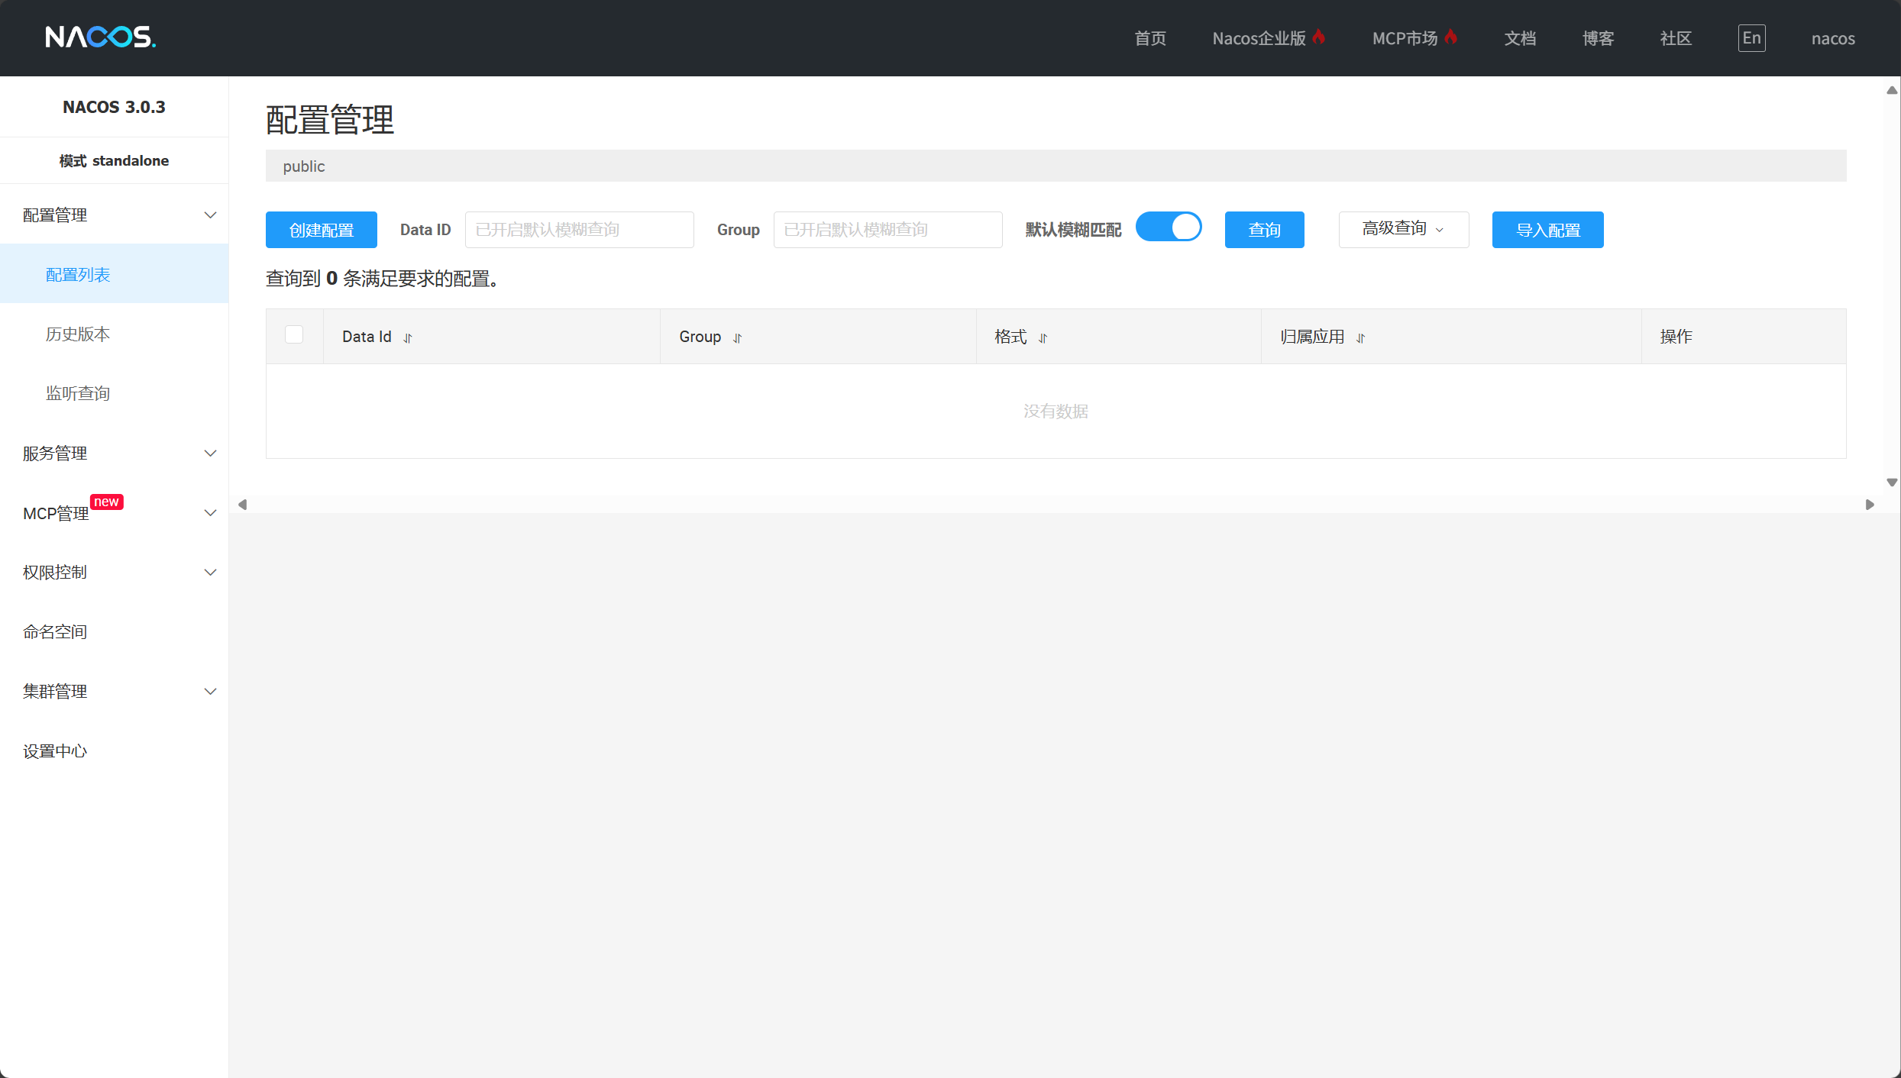Go to 命名空间 in the sidebar
The image size is (1901, 1078).
point(55,632)
